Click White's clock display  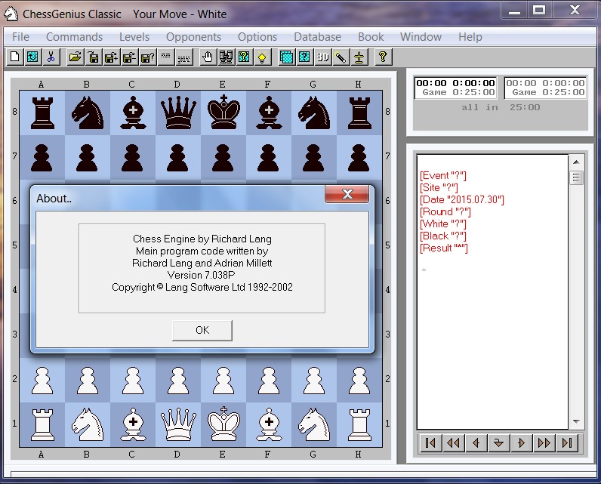(455, 88)
